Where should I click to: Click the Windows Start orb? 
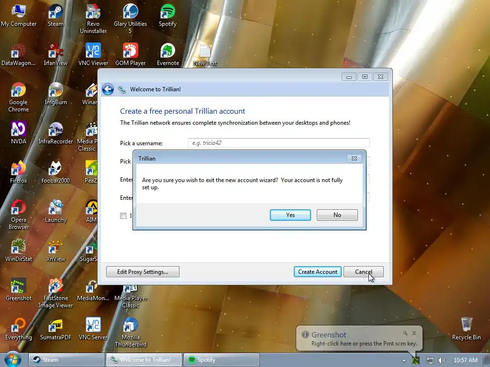pos(12,359)
